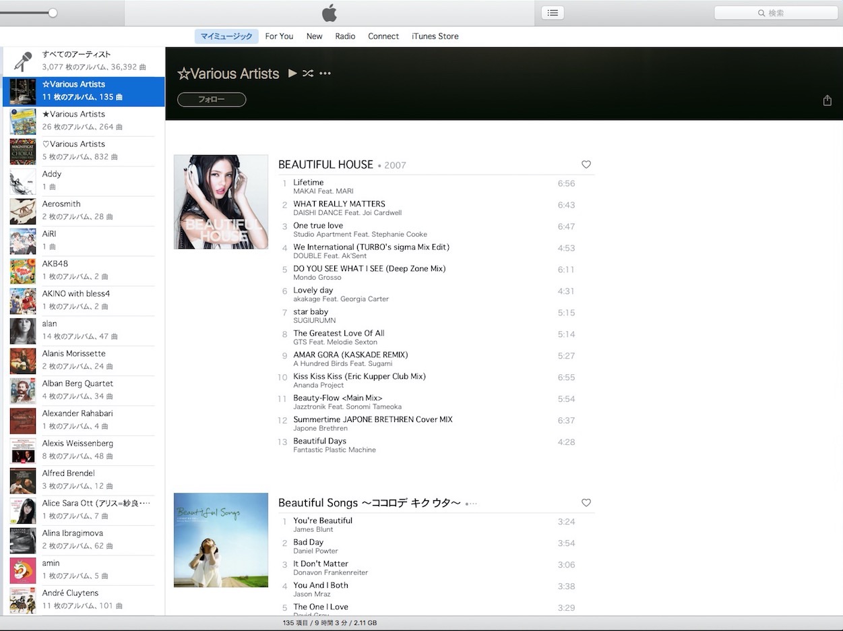Click the share icon in artist header
This screenshot has width=843, height=631.
pyautogui.click(x=828, y=100)
